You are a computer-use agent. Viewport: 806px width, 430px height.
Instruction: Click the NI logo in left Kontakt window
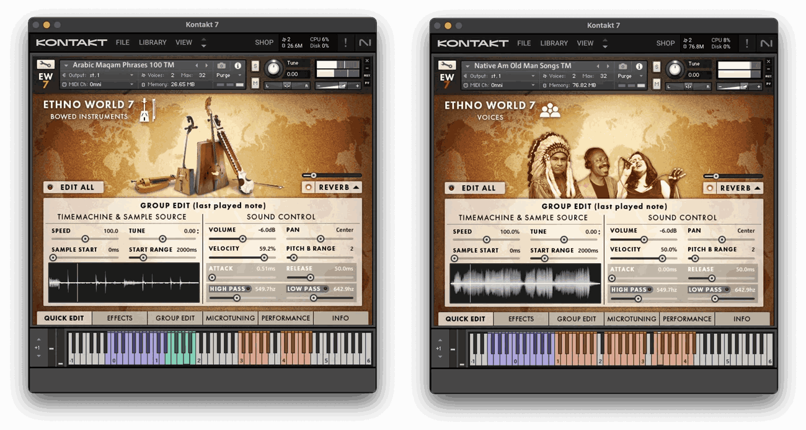pos(365,43)
